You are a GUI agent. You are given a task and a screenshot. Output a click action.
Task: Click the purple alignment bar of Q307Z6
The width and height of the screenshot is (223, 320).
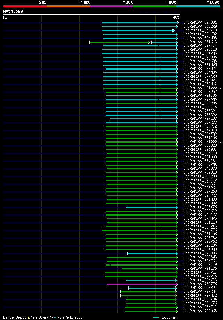[x=142, y=284]
